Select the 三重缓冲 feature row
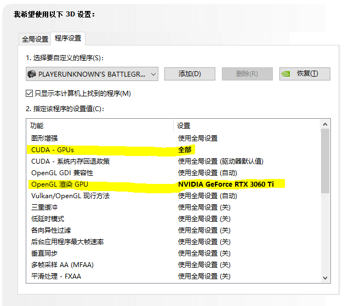This screenshot has height=306, width=349. 44,207
